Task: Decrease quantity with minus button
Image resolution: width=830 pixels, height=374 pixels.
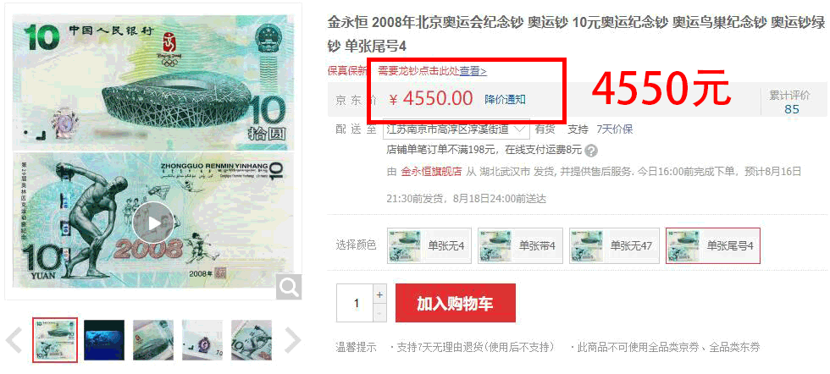Action: pos(379,312)
